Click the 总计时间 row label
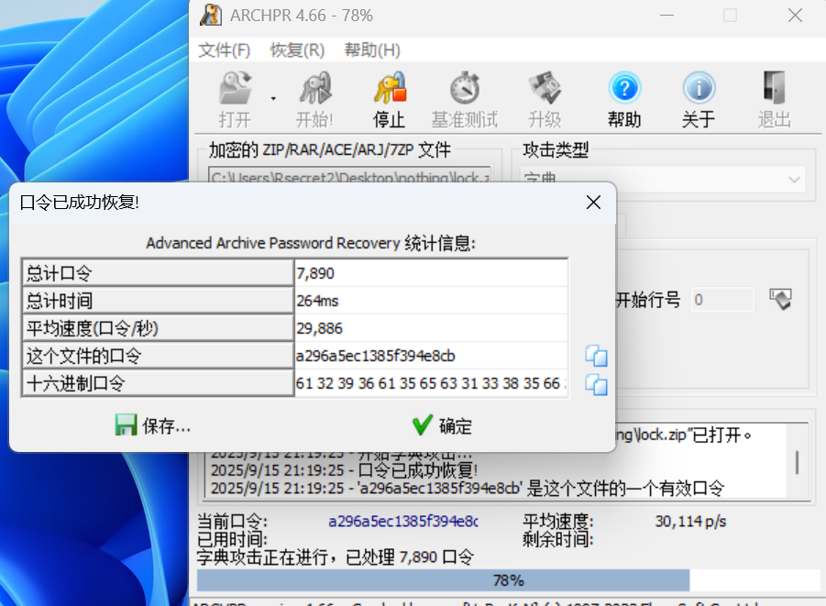This screenshot has width=826, height=606. (158, 301)
